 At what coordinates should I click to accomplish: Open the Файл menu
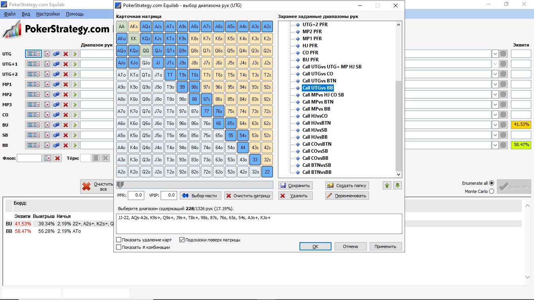point(10,14)
